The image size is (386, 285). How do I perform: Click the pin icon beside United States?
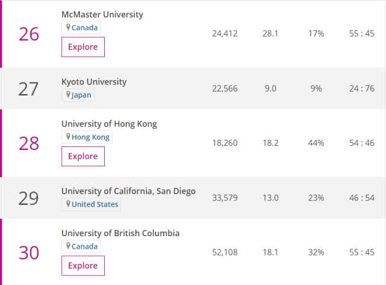[x=68, y=204]
